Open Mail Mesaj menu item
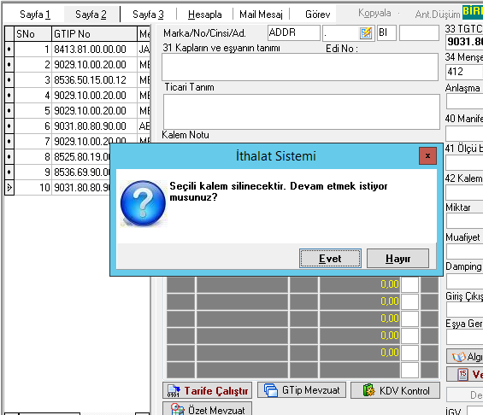This screenshot has height=415, width=483. 261,15
